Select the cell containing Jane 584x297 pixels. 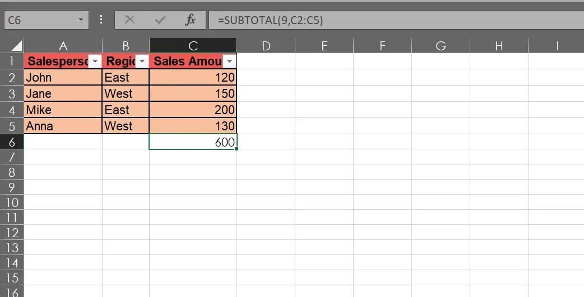coord(63,93)
